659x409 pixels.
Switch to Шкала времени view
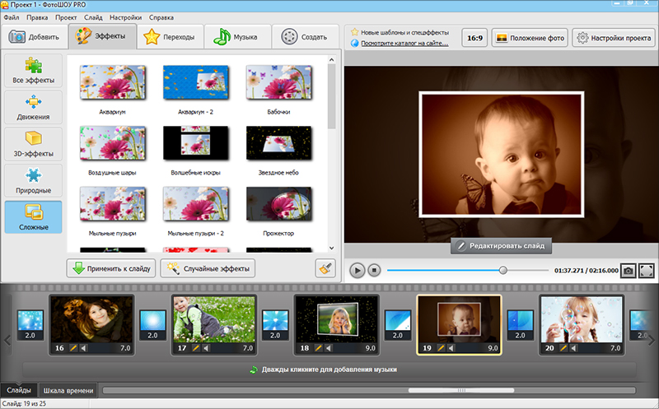tap(68, 390)
